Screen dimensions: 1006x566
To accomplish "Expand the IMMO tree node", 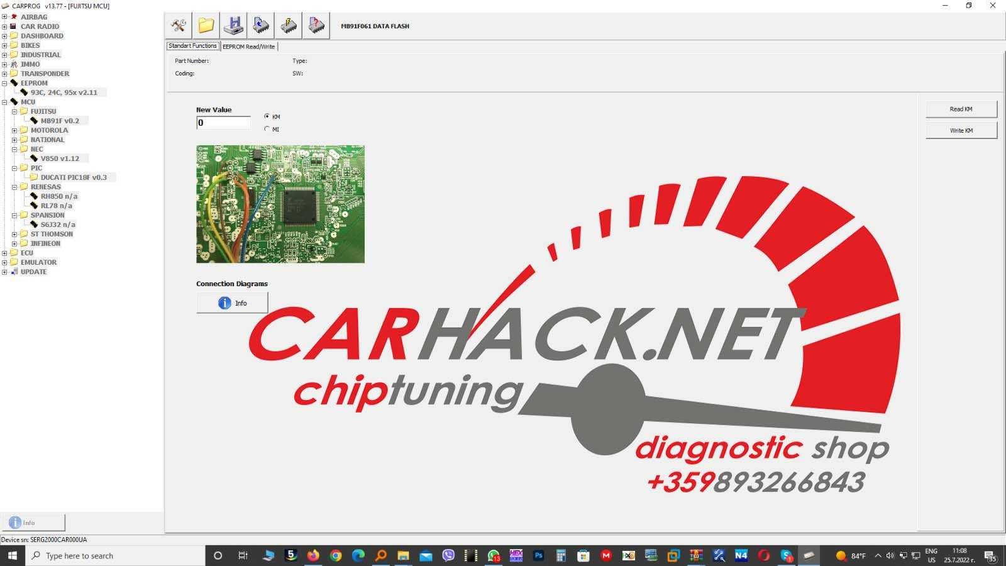I will pos(4,64).
